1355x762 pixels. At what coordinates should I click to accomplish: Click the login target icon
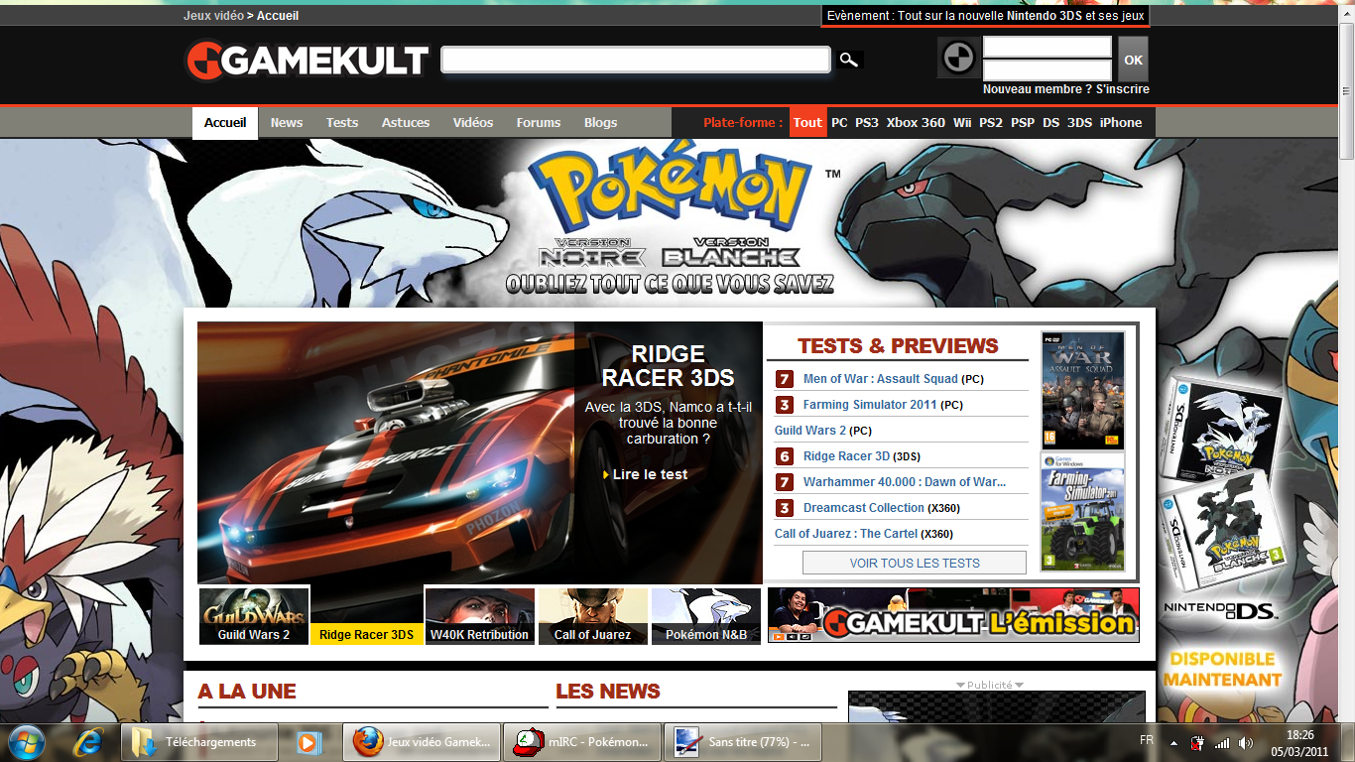coord(958,59)
